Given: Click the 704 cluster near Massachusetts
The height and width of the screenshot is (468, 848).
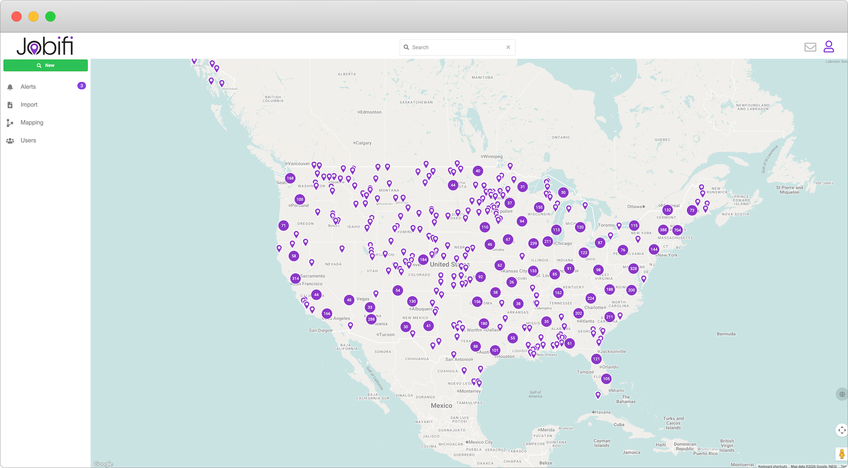Looking at the screenshot, I should pyautogui.click(x=677, y=230).
